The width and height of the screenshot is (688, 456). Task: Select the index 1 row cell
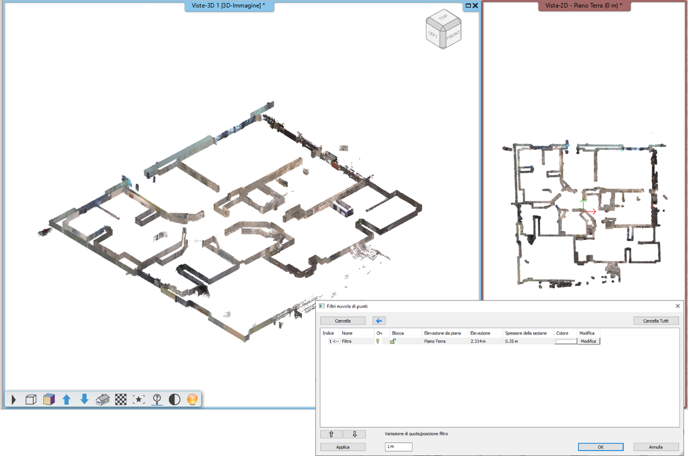point(333,341)
